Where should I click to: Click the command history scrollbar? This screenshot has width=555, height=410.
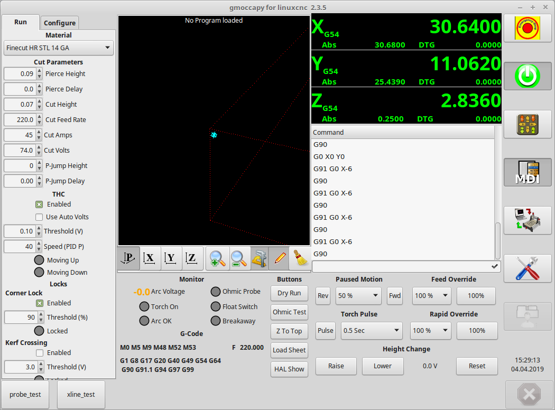click(x=497, y=240)
